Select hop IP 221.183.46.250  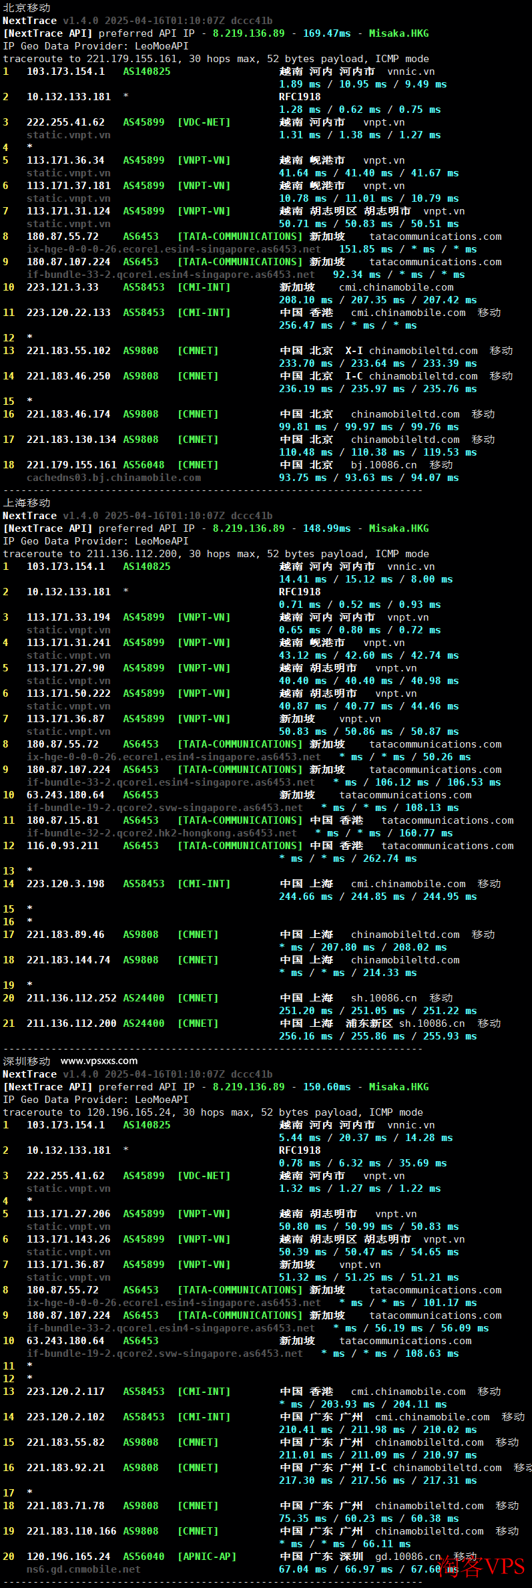(x=69, y=376)
